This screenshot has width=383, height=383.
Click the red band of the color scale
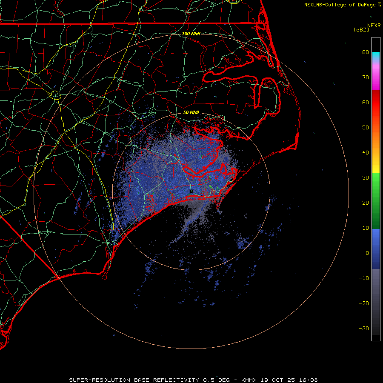[x=376, y=103]
